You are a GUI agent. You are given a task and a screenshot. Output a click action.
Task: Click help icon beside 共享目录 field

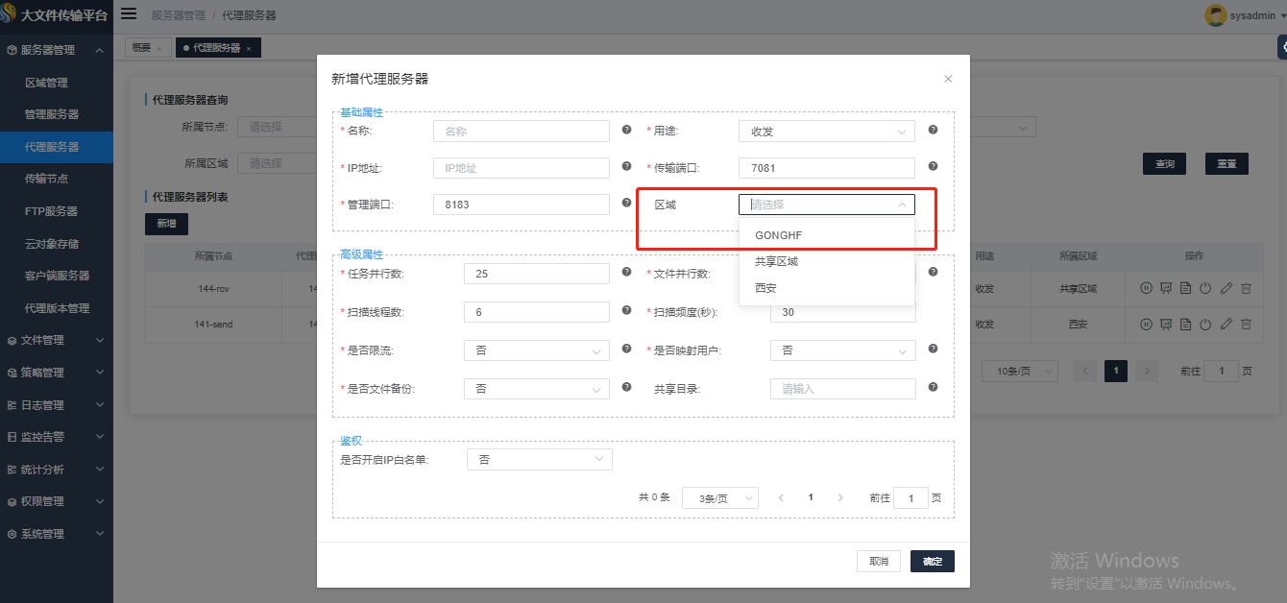[933, 388]
